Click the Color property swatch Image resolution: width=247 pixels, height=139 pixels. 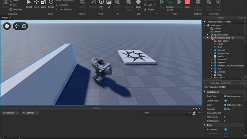(x=225, y=105)
